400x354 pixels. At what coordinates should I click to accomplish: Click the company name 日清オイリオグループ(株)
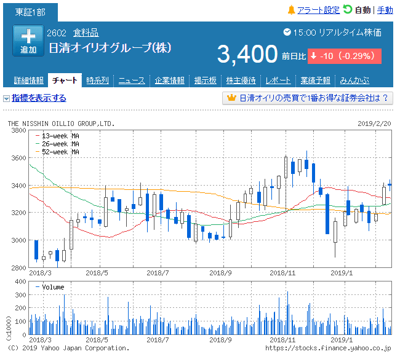pos(110,48)
